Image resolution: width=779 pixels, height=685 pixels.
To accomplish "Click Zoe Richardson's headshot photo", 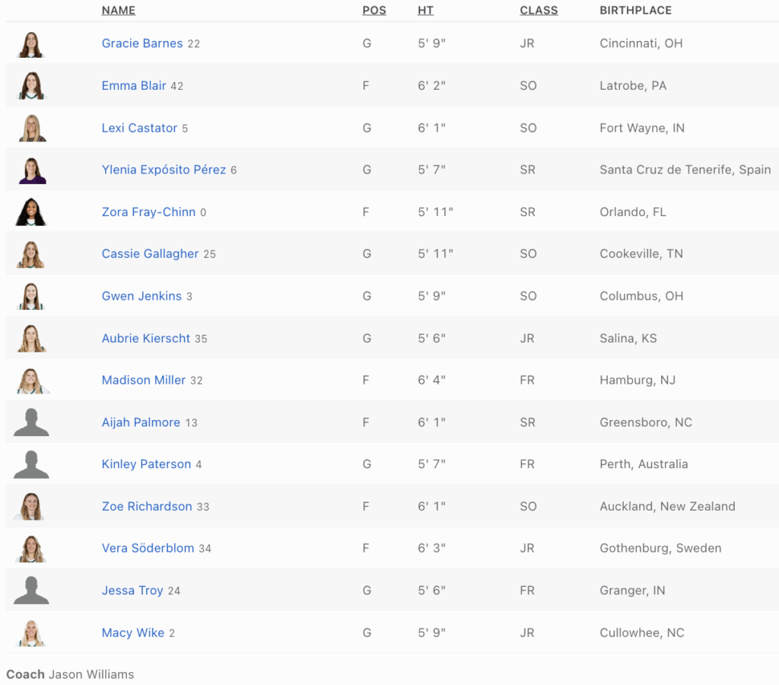I will [x=31, y=507].
